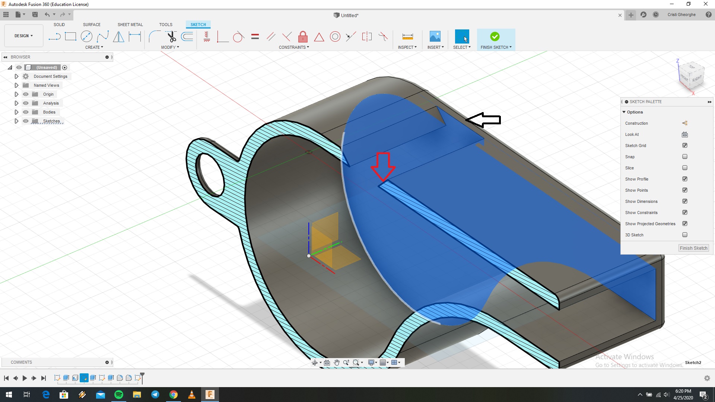
Task: Click the Orbit icon at the bottom
Action: pyautogui.click(x=315, y=362)
